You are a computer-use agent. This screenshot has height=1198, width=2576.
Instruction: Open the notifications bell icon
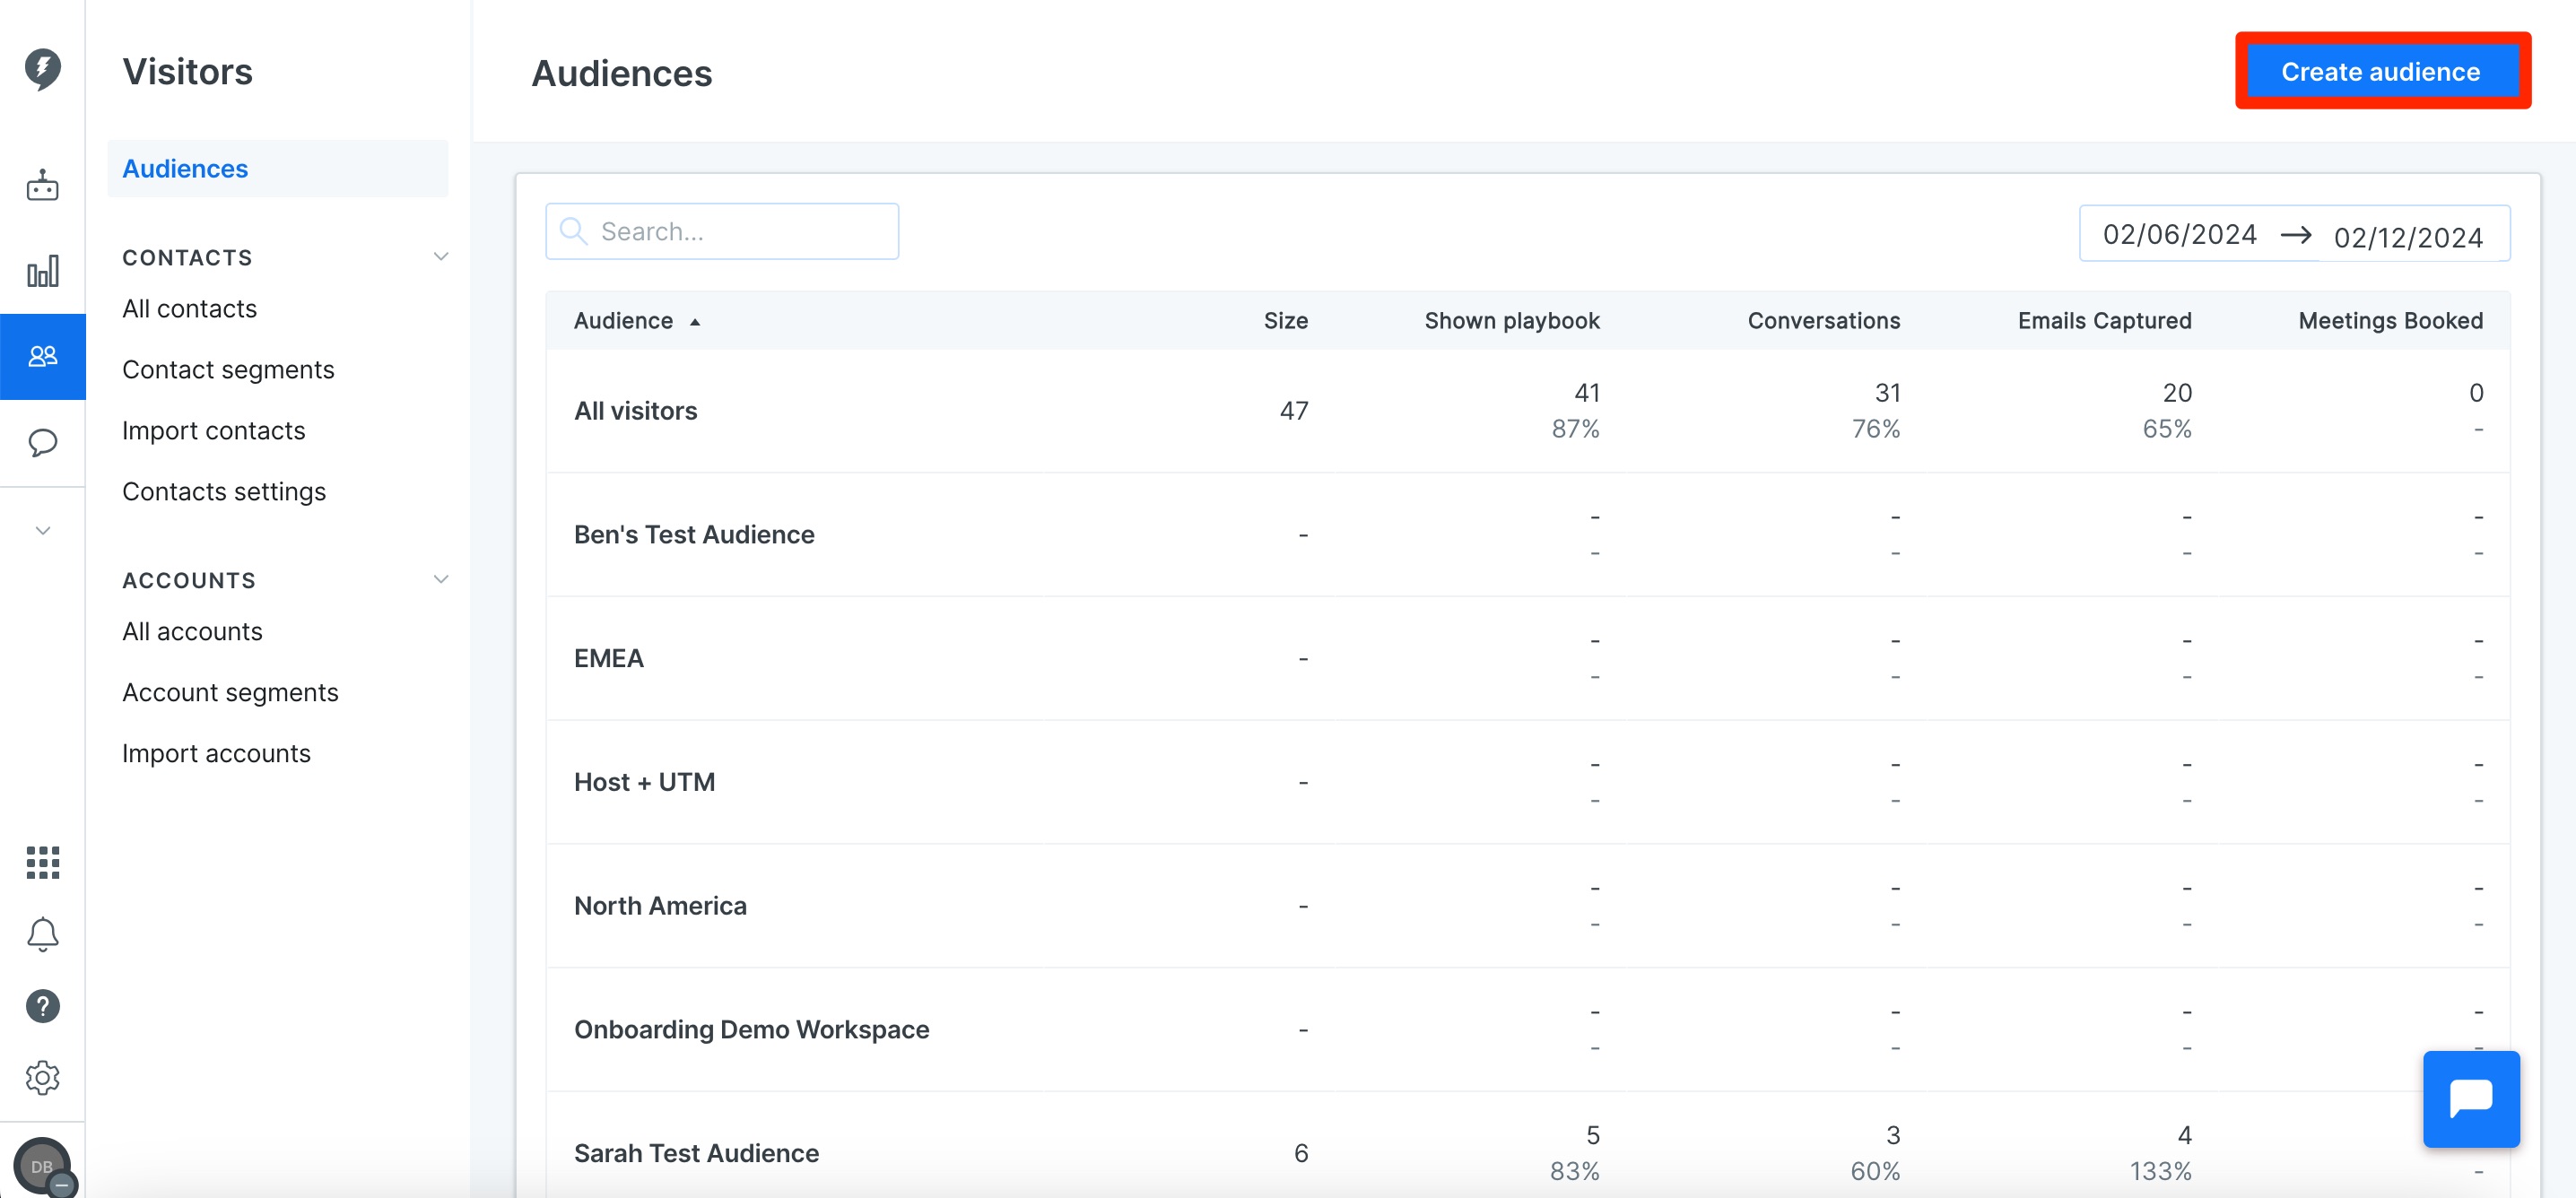[42, 934]
